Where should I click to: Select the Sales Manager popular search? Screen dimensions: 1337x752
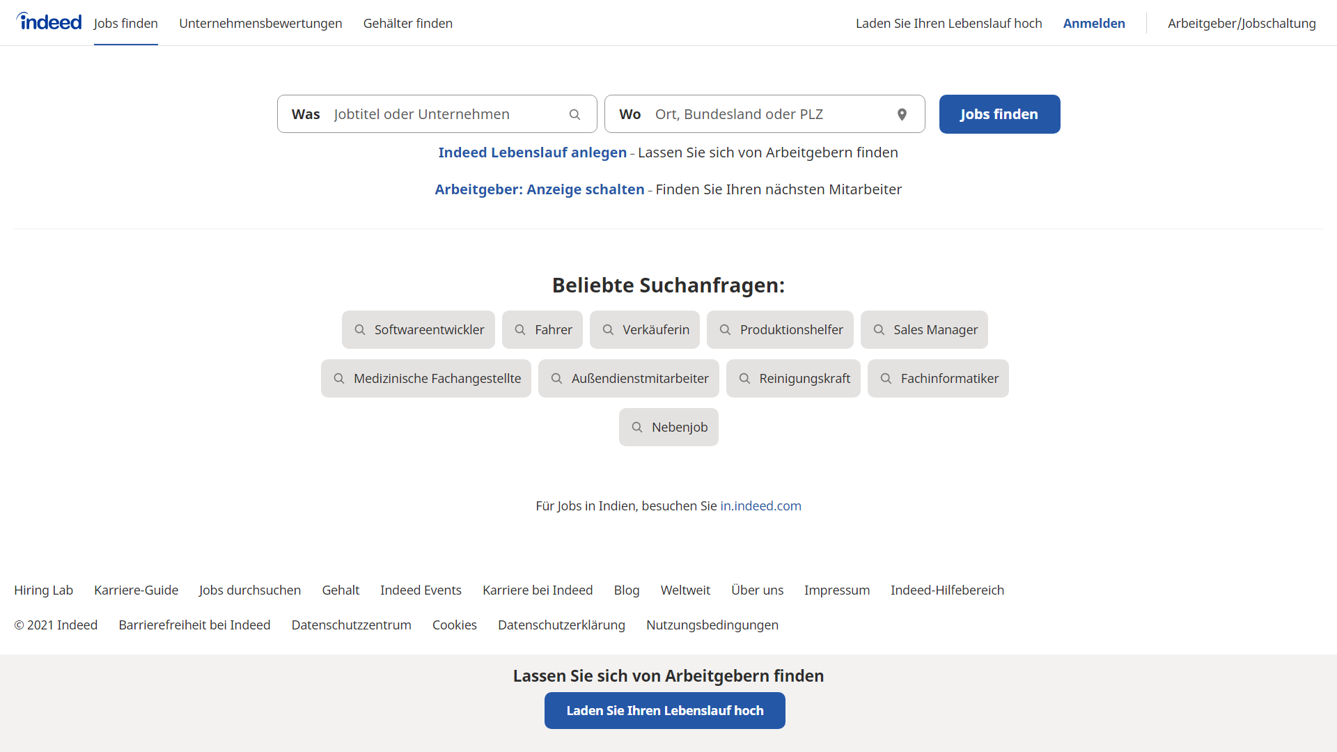coord(924,330)
